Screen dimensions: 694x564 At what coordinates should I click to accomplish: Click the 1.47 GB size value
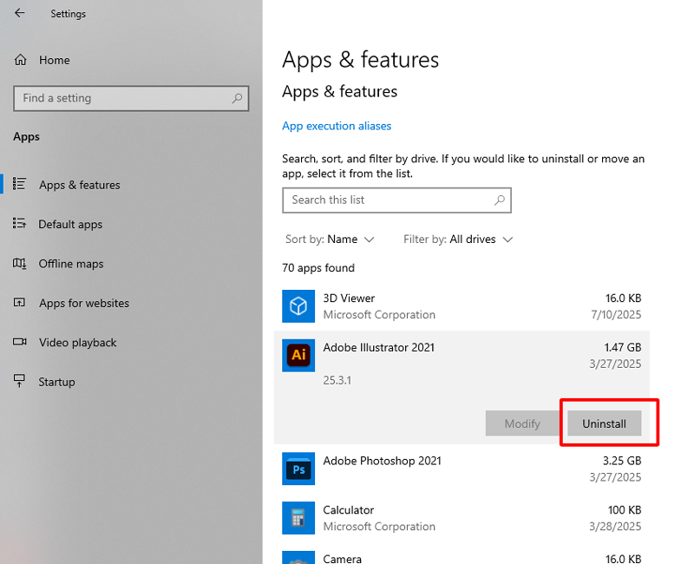pyautogui.click(x=623, y=348)
